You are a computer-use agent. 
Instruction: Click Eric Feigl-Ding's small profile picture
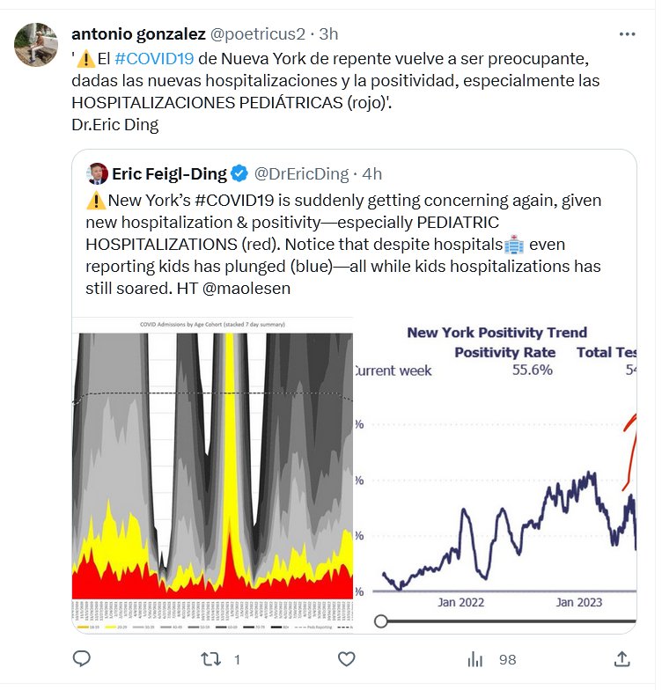point(97,173)
